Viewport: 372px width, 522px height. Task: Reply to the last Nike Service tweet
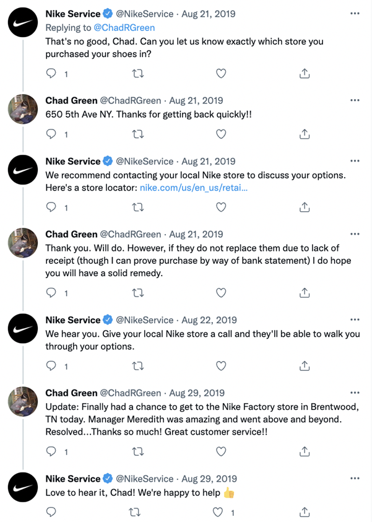(x=52, y=513)
